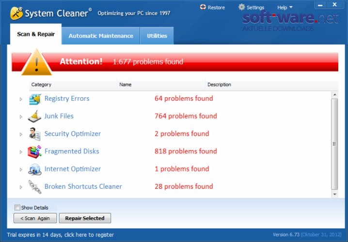Click the Description column header
The width and height of the screenshot is (348, 242).
(271, 84)
